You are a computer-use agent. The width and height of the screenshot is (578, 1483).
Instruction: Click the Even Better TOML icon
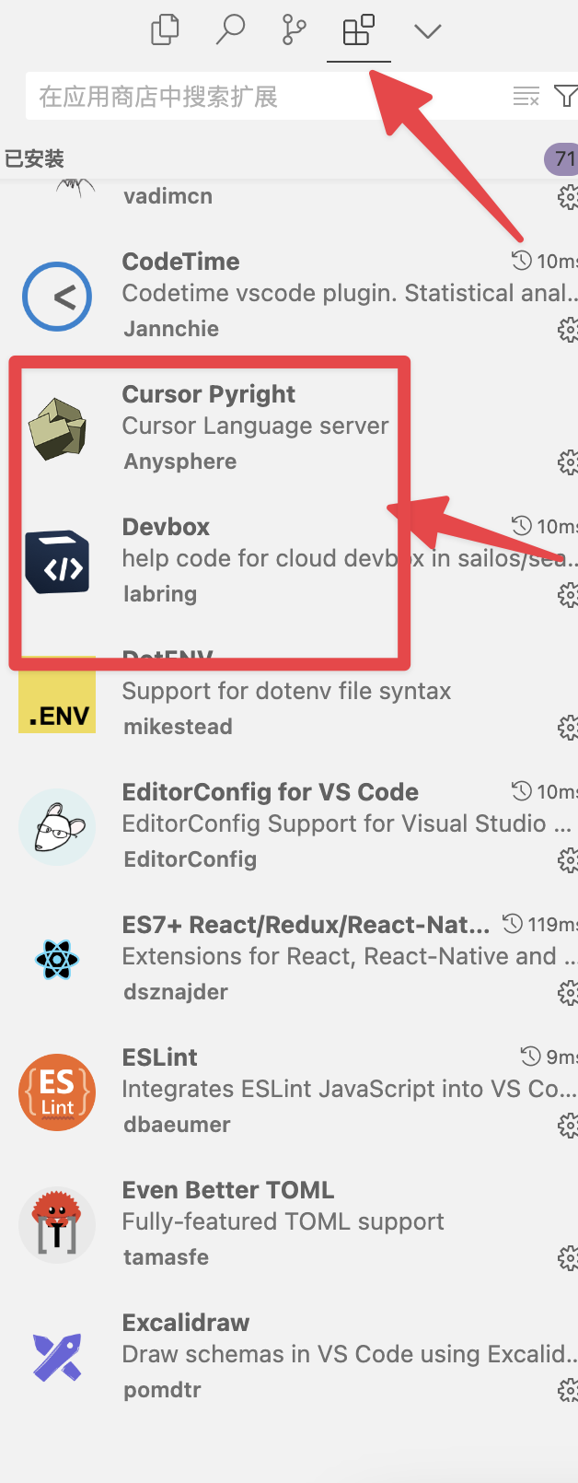(57, 1224)
